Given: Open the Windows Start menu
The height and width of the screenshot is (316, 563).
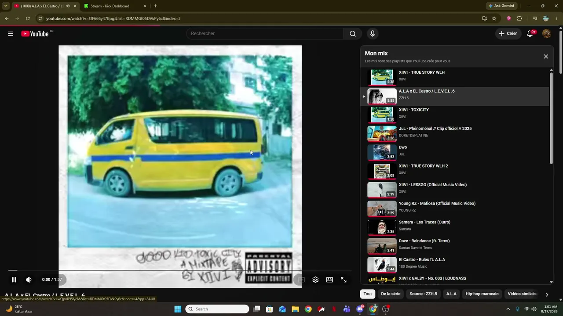Looking at the screenshot, I should [178, 309].
